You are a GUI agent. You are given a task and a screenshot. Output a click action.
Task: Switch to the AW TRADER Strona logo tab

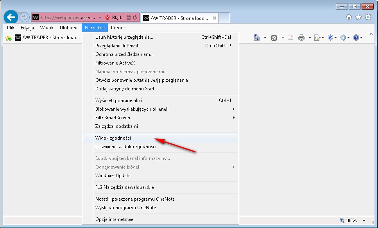click(x=179, y=18)
